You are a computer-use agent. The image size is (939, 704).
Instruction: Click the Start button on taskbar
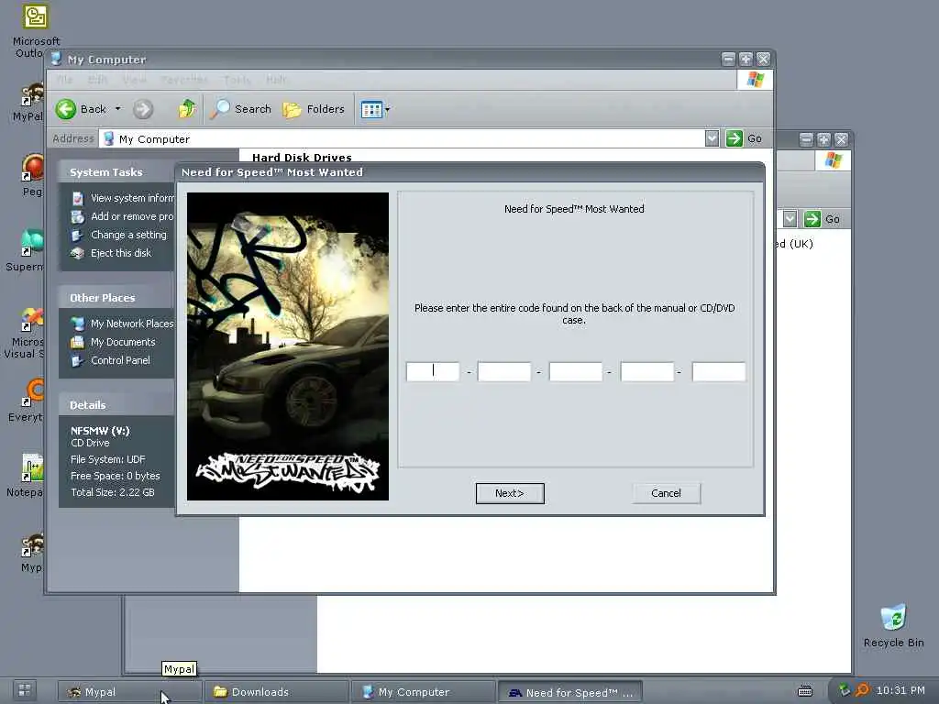click(x=25, y=691)
